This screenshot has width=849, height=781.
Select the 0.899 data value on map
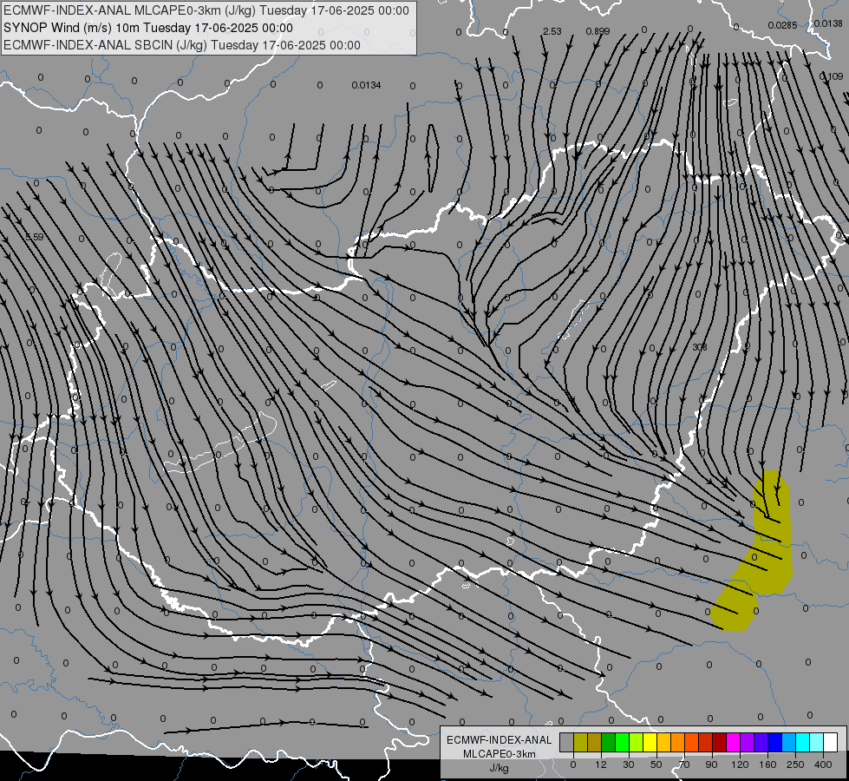click(598, 31)
